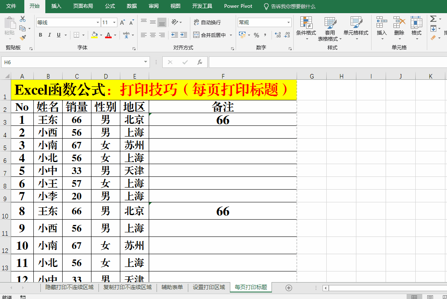Click the insert function fx icon
Image resolution: width=447 pixels, height=299 pixels.
coord(200,62)
